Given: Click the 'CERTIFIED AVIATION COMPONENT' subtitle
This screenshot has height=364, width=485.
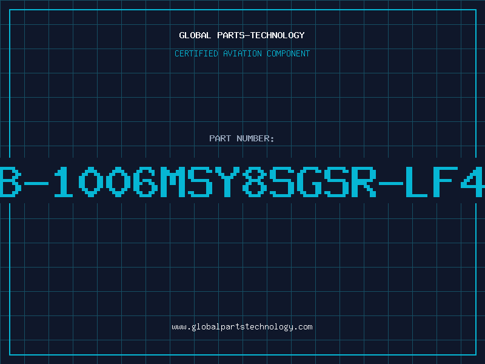Looking at the screenshot, I should [242, 53].
